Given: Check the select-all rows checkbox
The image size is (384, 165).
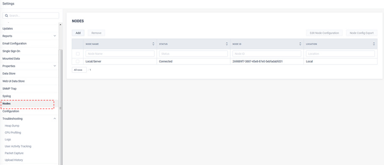Looking at the screenshot, I should click(x=78, y=54).
